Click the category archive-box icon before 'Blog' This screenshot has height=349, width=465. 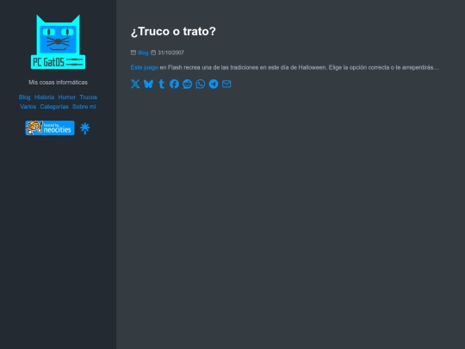click(133, 53)
